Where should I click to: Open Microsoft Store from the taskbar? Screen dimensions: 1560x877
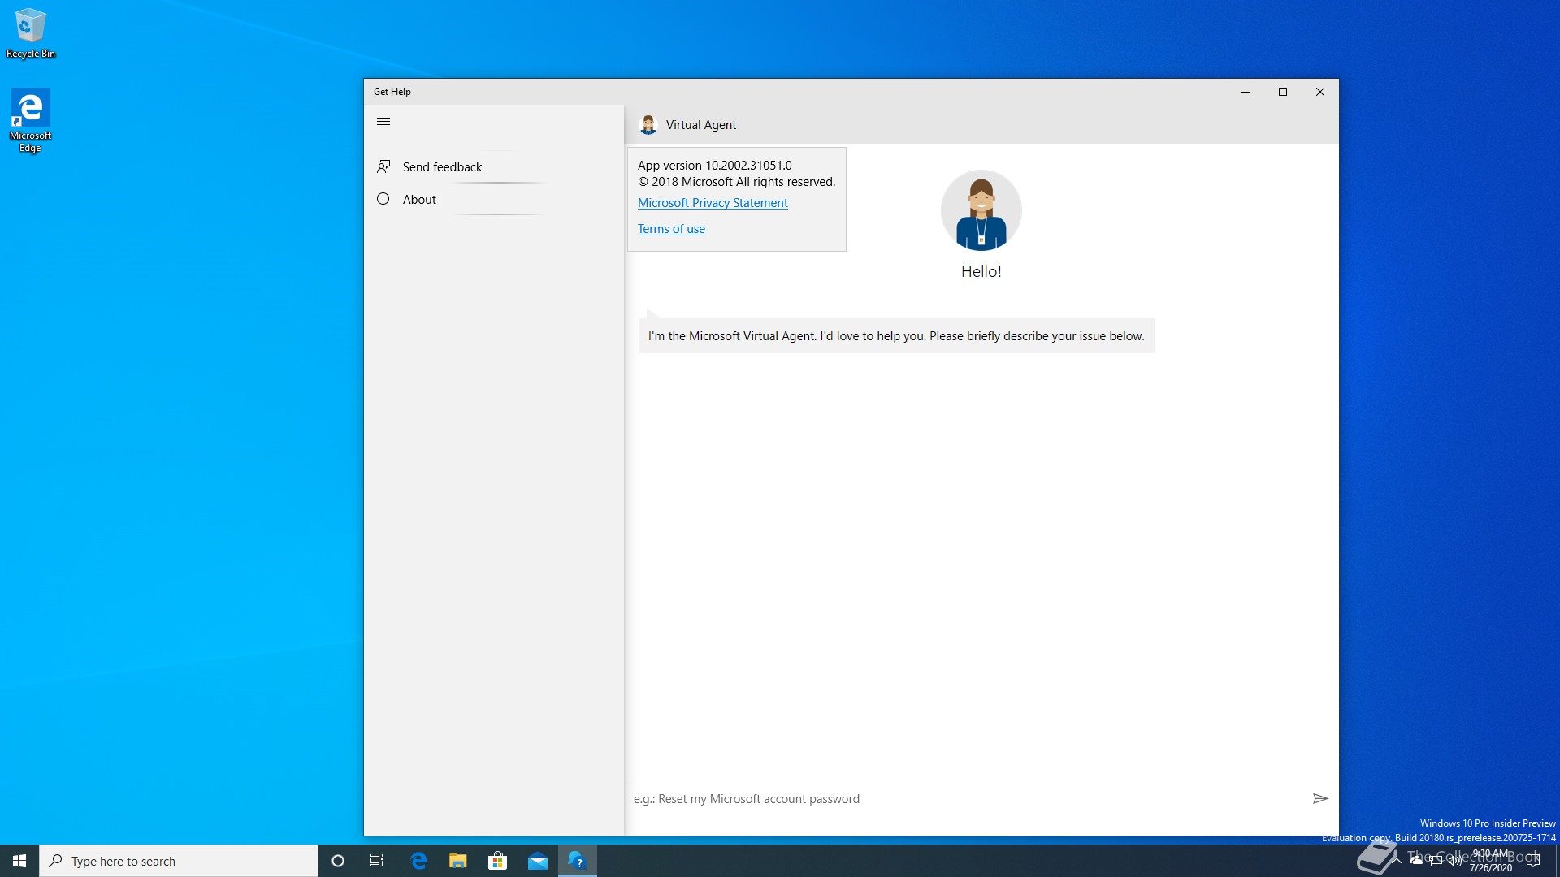(498, 861)
